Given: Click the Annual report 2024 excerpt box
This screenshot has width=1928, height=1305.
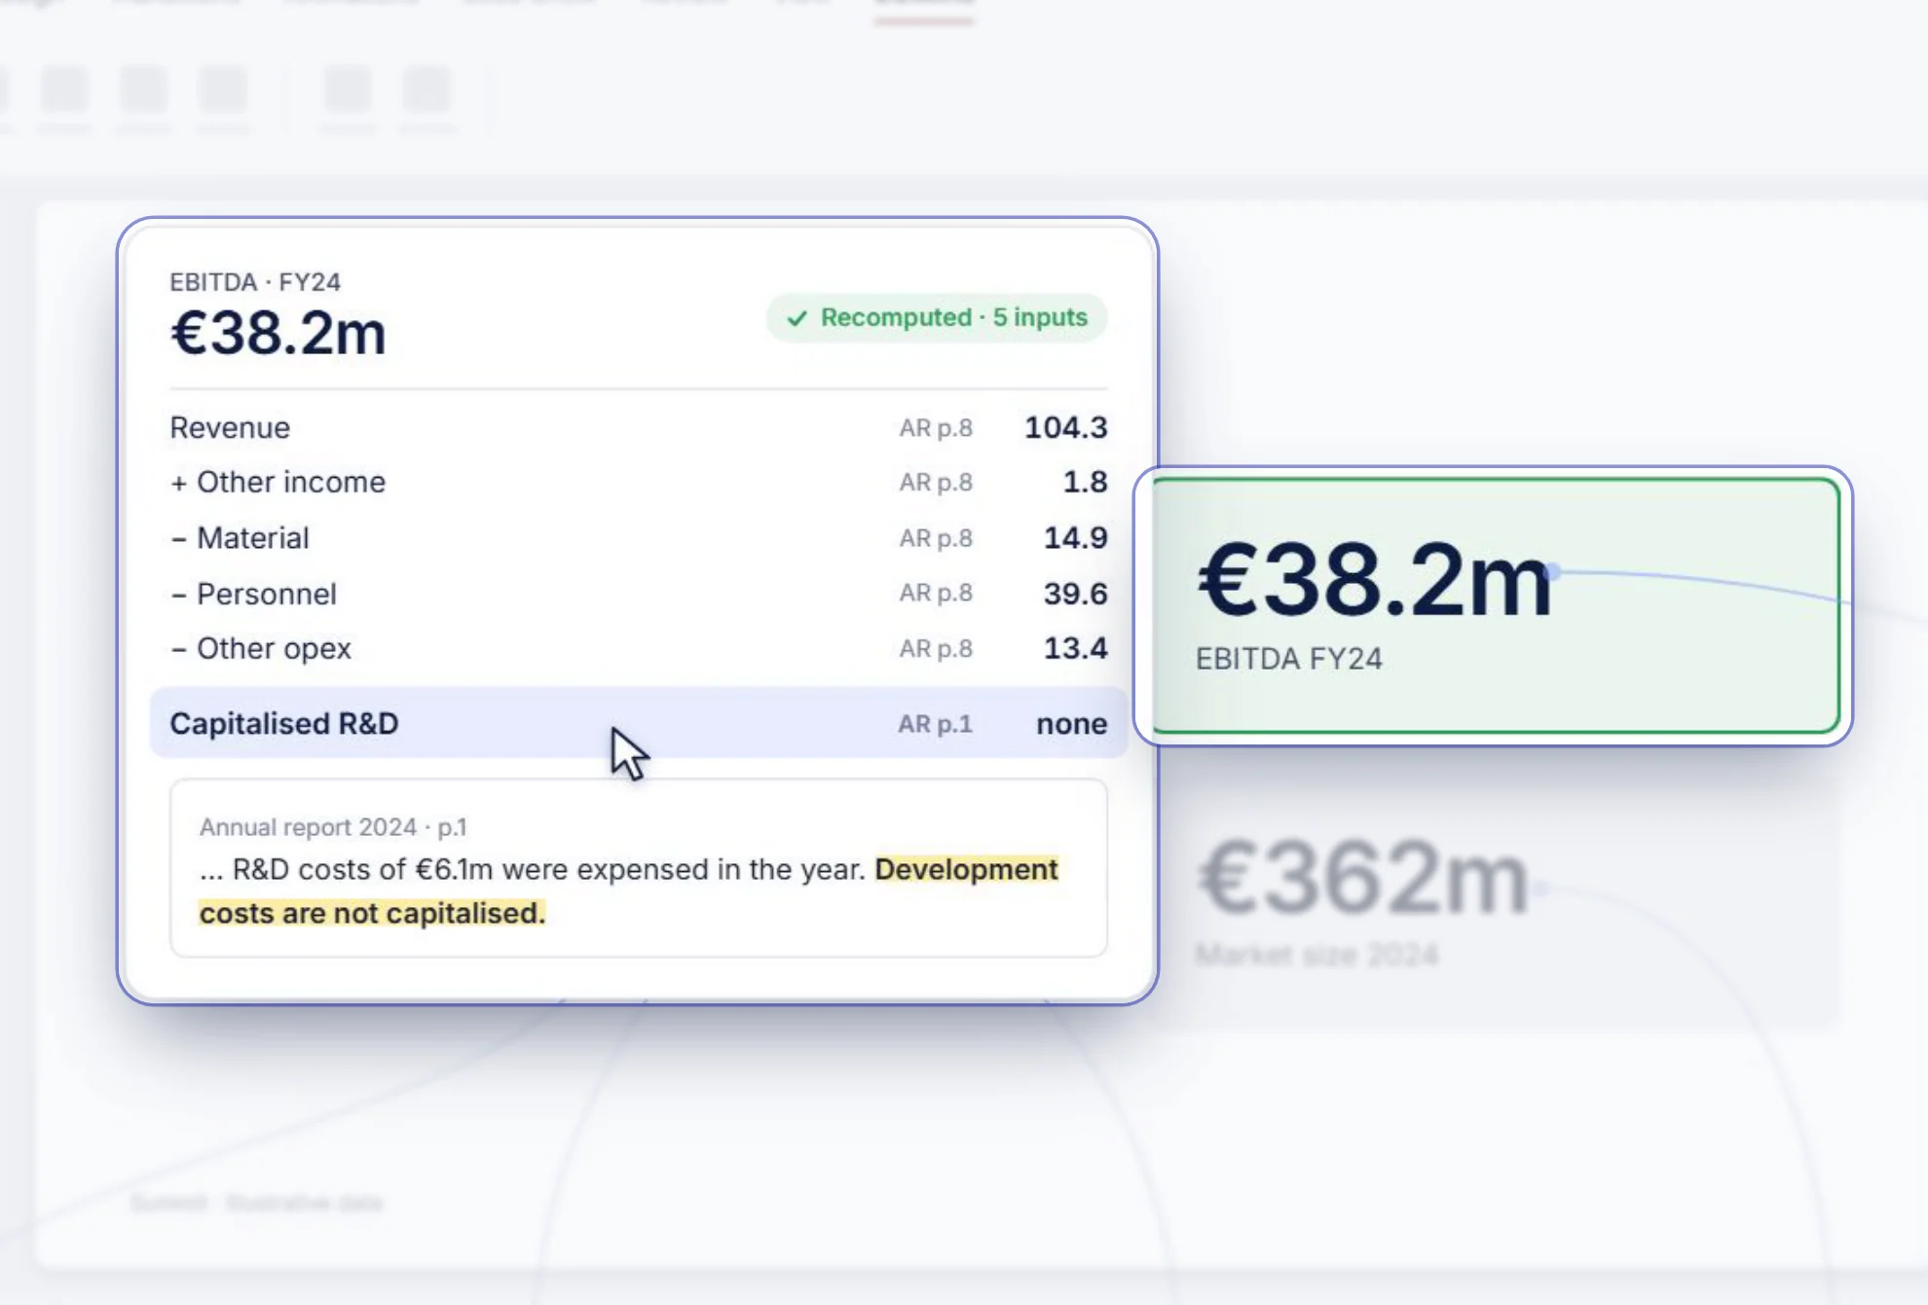Looking at the screenshot, I should click(x=638, y=868).
